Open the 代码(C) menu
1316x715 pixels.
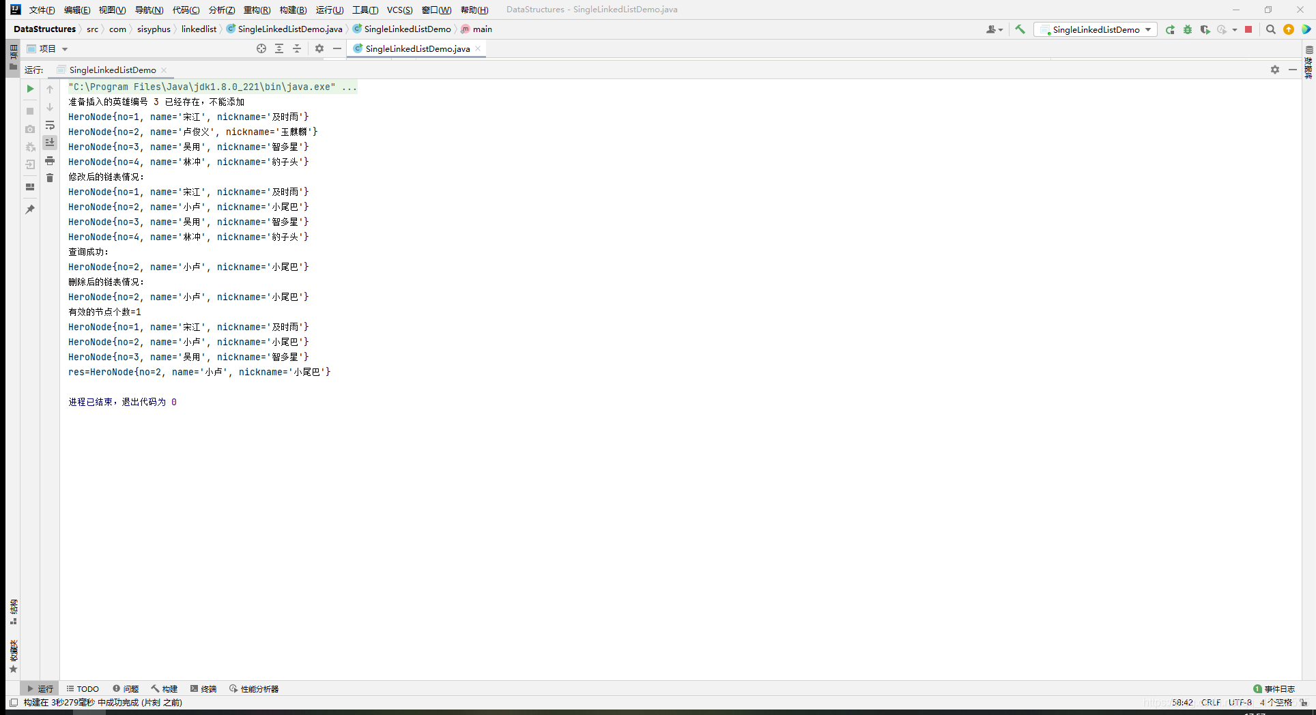(186, 10)
